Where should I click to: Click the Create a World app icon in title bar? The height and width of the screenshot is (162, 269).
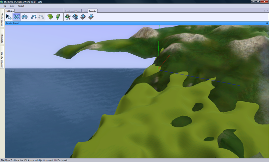[2, 2]
